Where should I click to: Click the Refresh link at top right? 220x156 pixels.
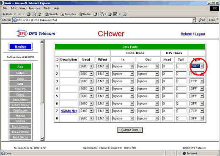(x=187, y=34)
